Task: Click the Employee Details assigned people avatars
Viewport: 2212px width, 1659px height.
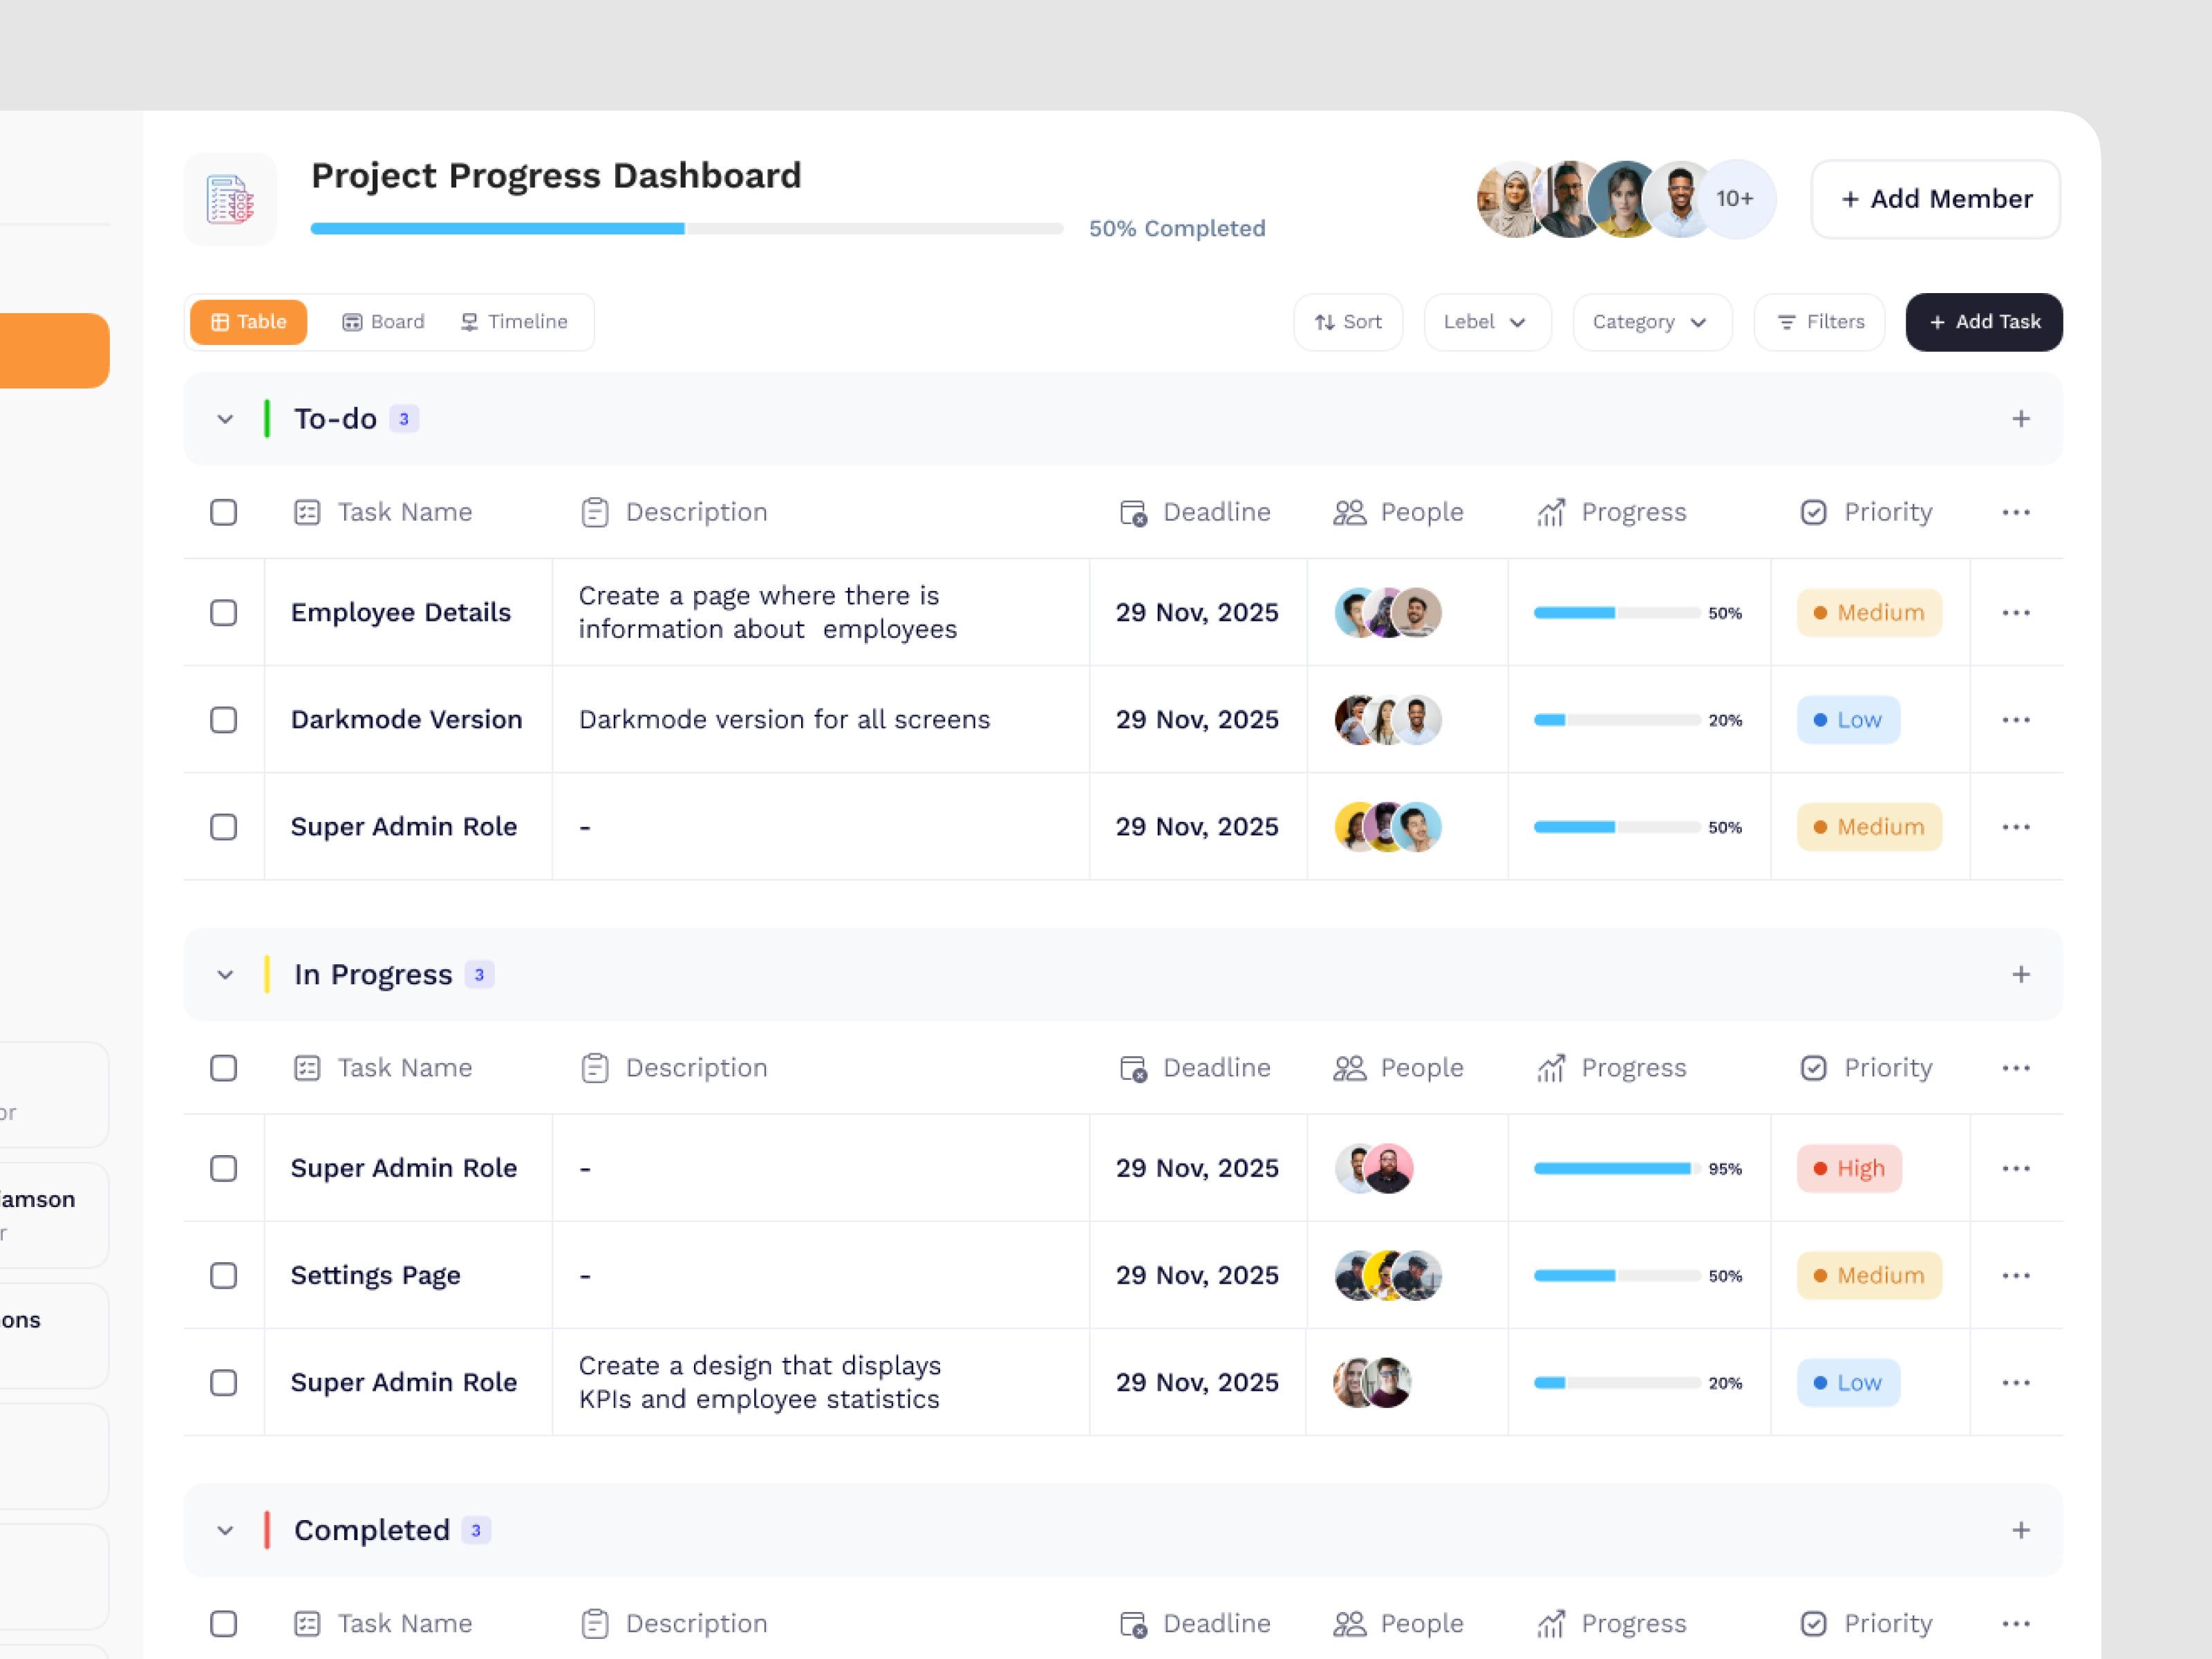Action: pos(1388,613)
